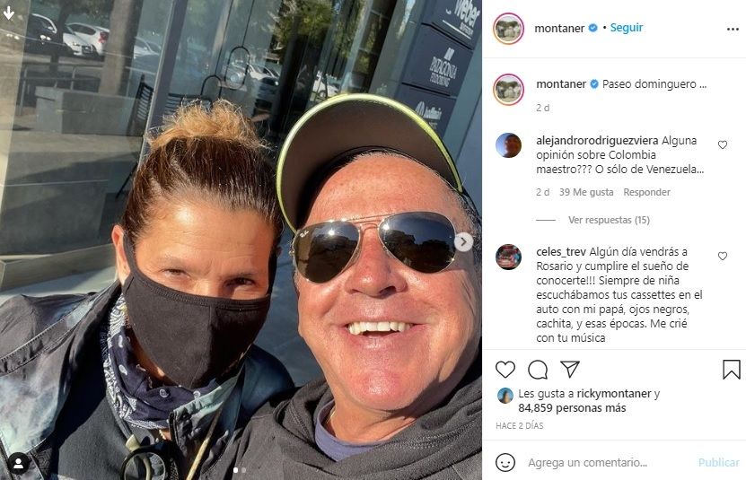
Task: Click the comment input field
Action: tap(608, 462)
